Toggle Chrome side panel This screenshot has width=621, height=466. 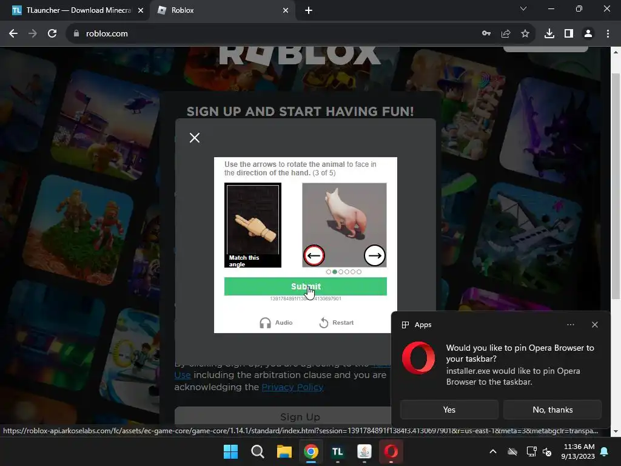click(569, 34)
